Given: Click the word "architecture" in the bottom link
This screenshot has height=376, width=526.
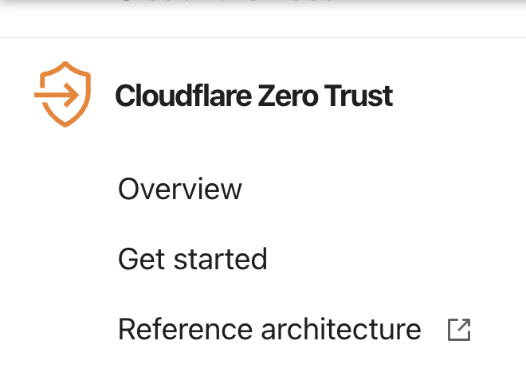Looking at the screenshot, I should pos(341,329).
